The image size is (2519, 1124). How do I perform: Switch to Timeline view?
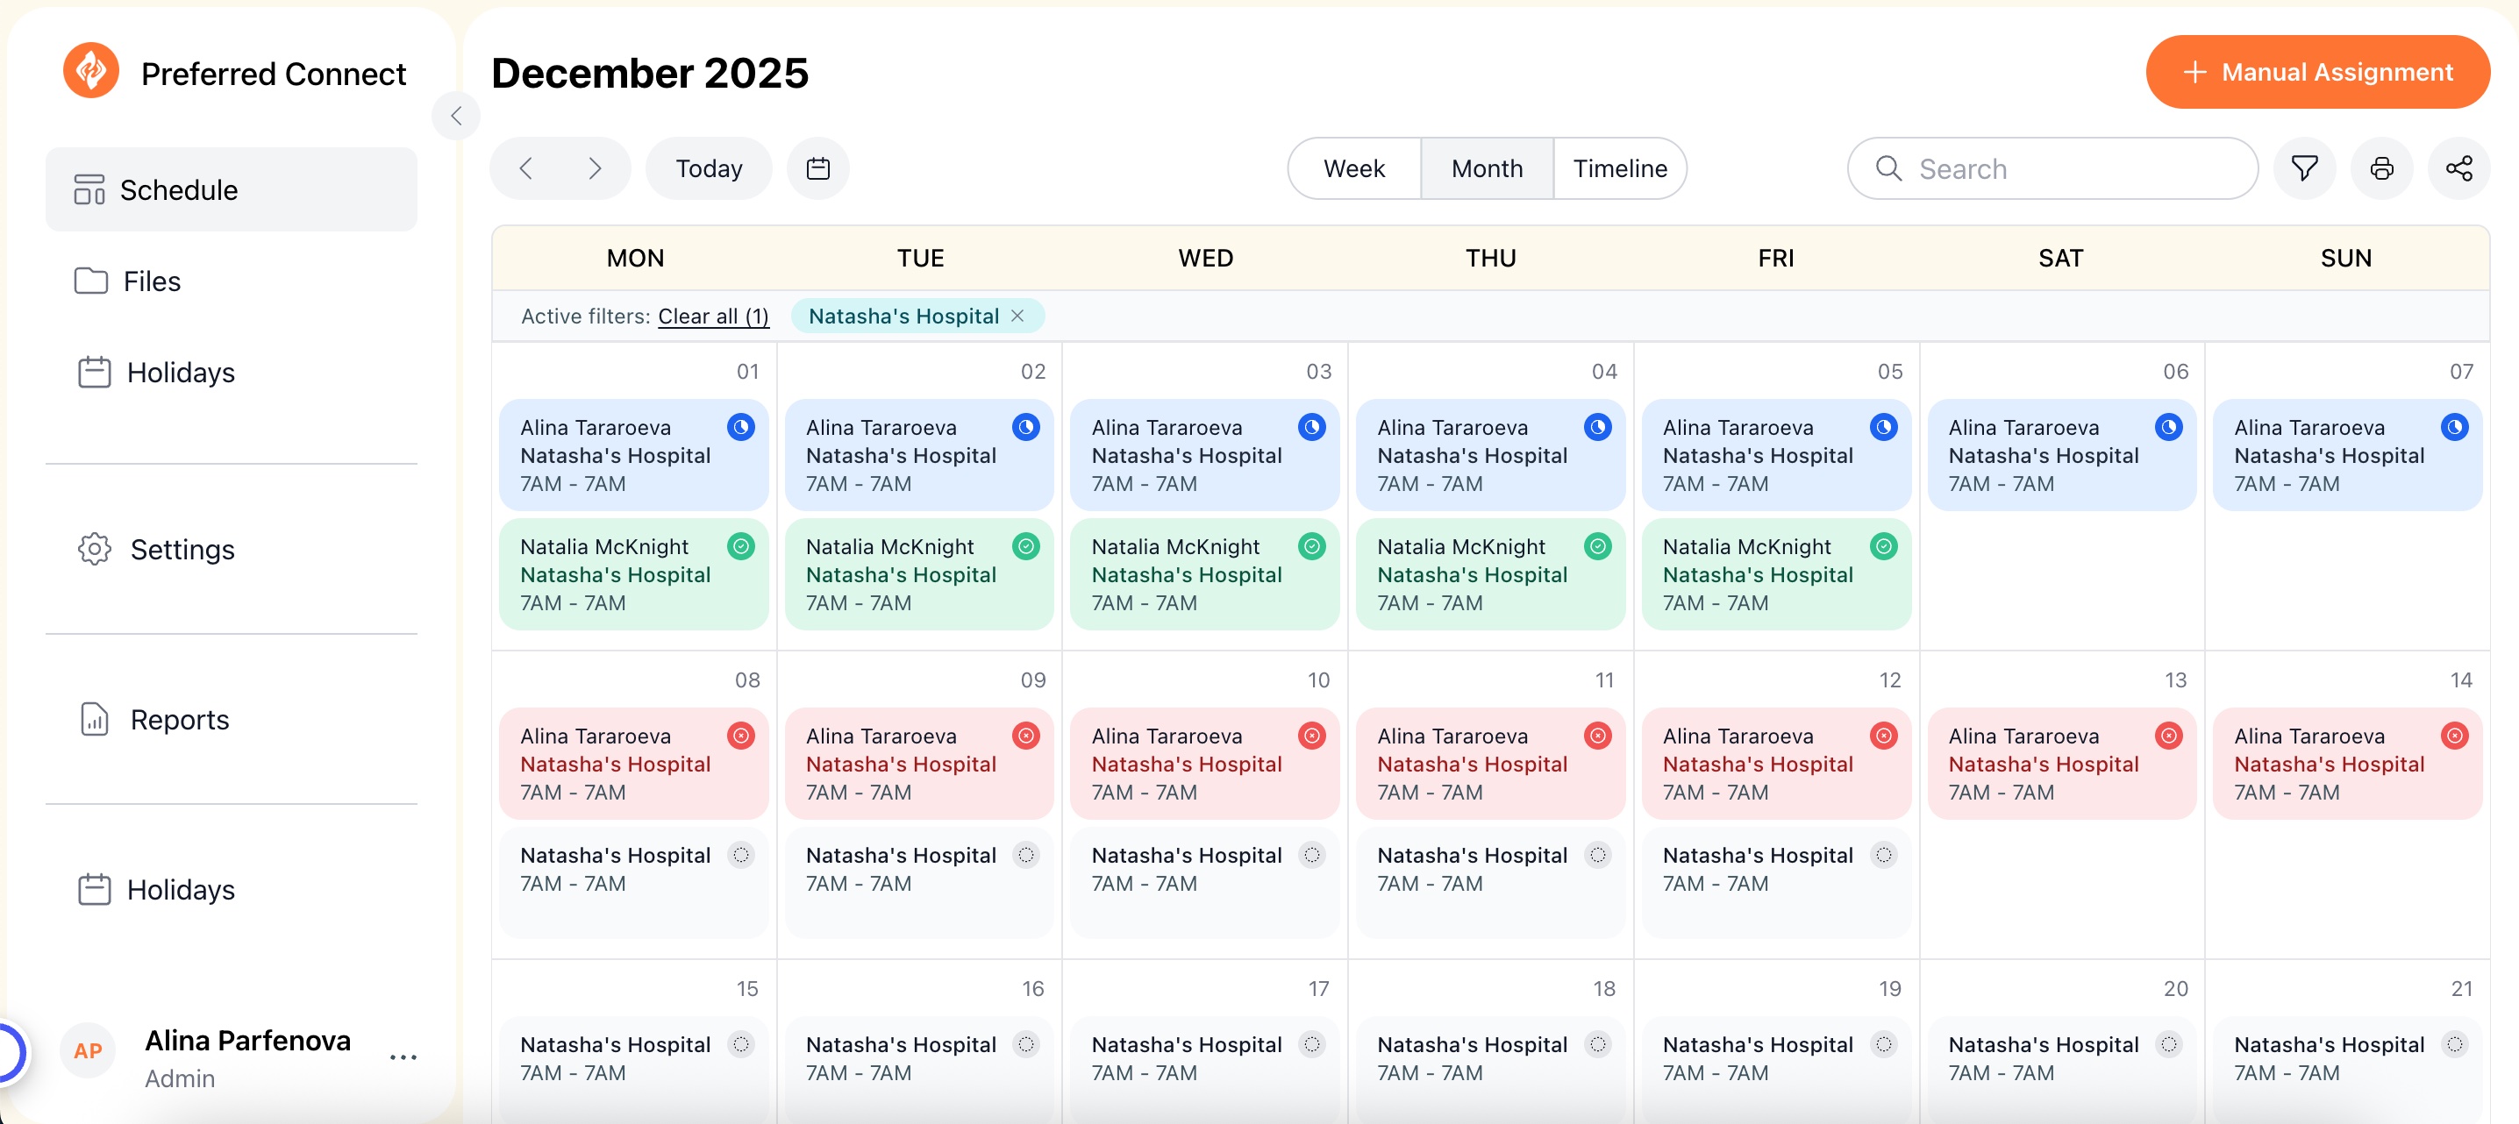click(x=1620, y=168)
